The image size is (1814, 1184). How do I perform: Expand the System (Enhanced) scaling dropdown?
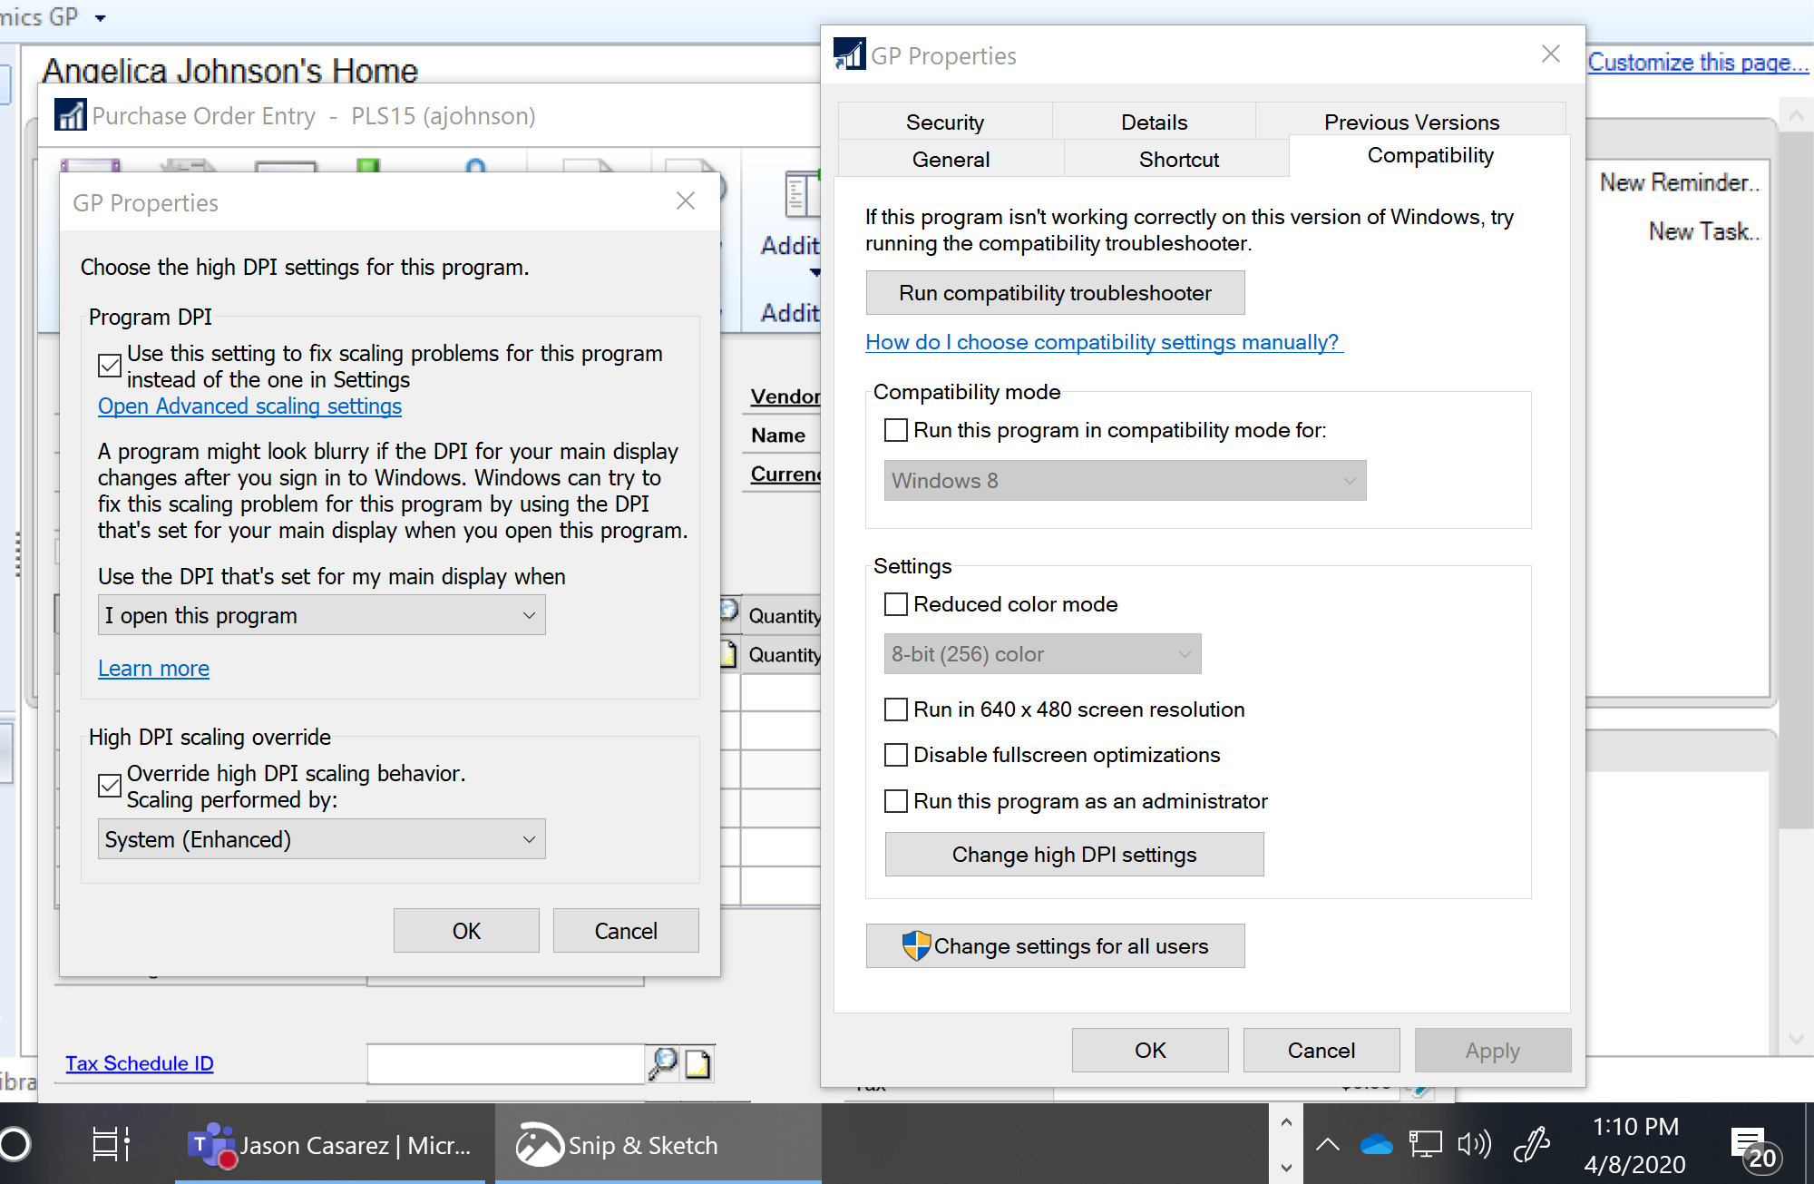(x=321, y=839)
